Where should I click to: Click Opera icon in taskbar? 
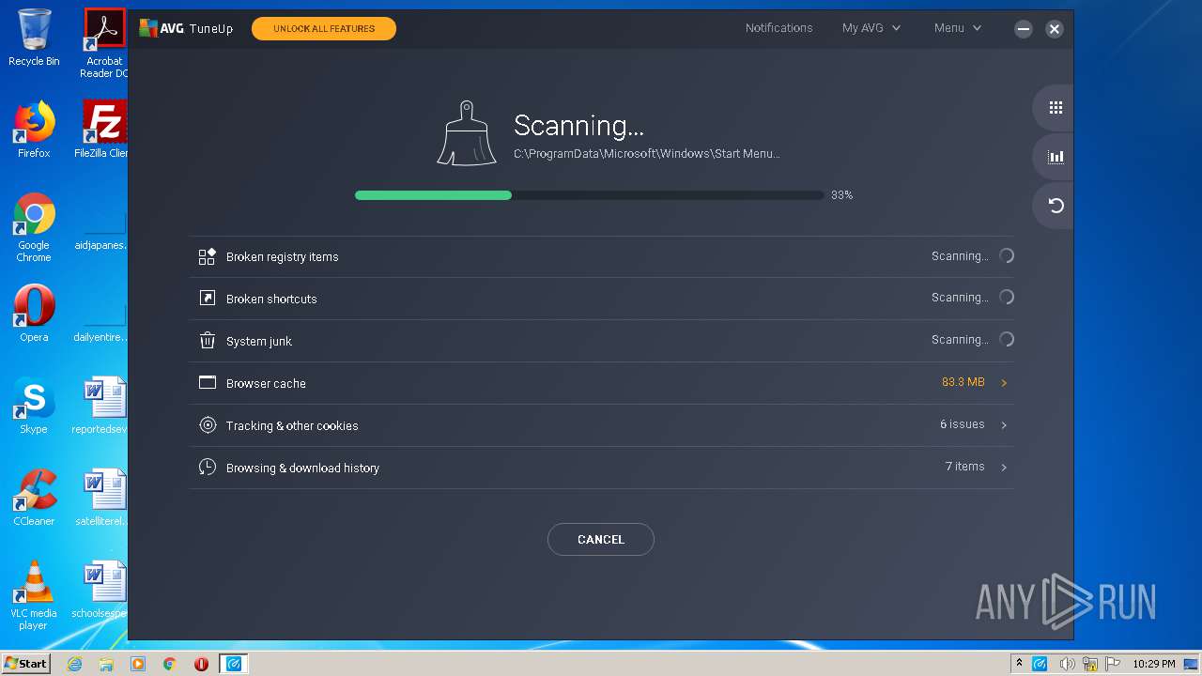[x=201, y=664]
